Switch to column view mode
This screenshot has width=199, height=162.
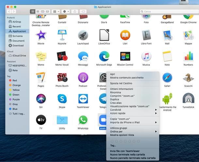coord(43,11)
